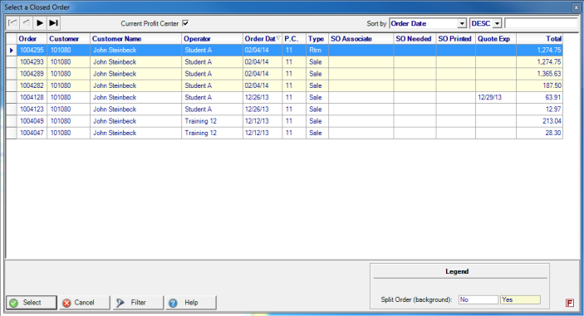Click the search field next to DESC
The image size is (584, 316).
[x=541, y=23]
